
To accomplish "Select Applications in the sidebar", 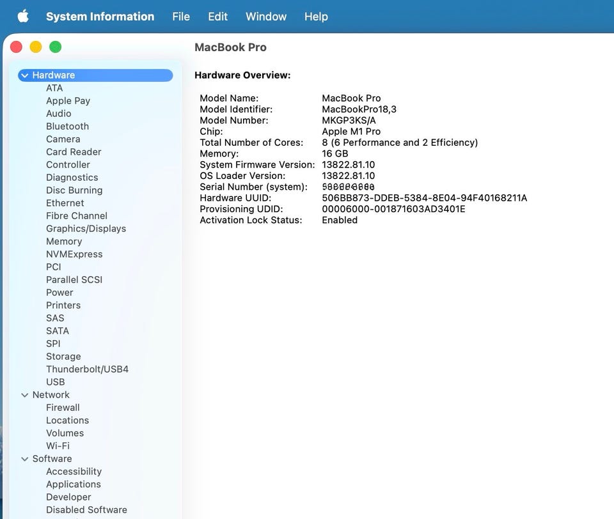I will [74, 484].
